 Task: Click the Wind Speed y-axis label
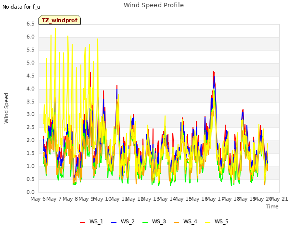6,108
